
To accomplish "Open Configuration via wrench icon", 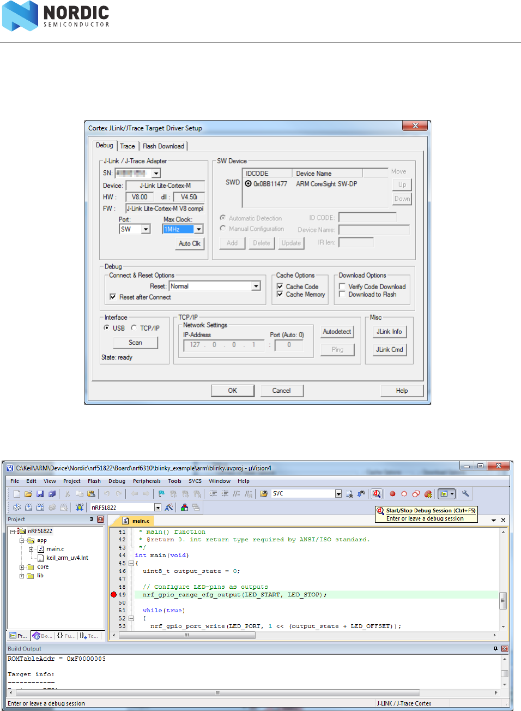I will point(465,494).
